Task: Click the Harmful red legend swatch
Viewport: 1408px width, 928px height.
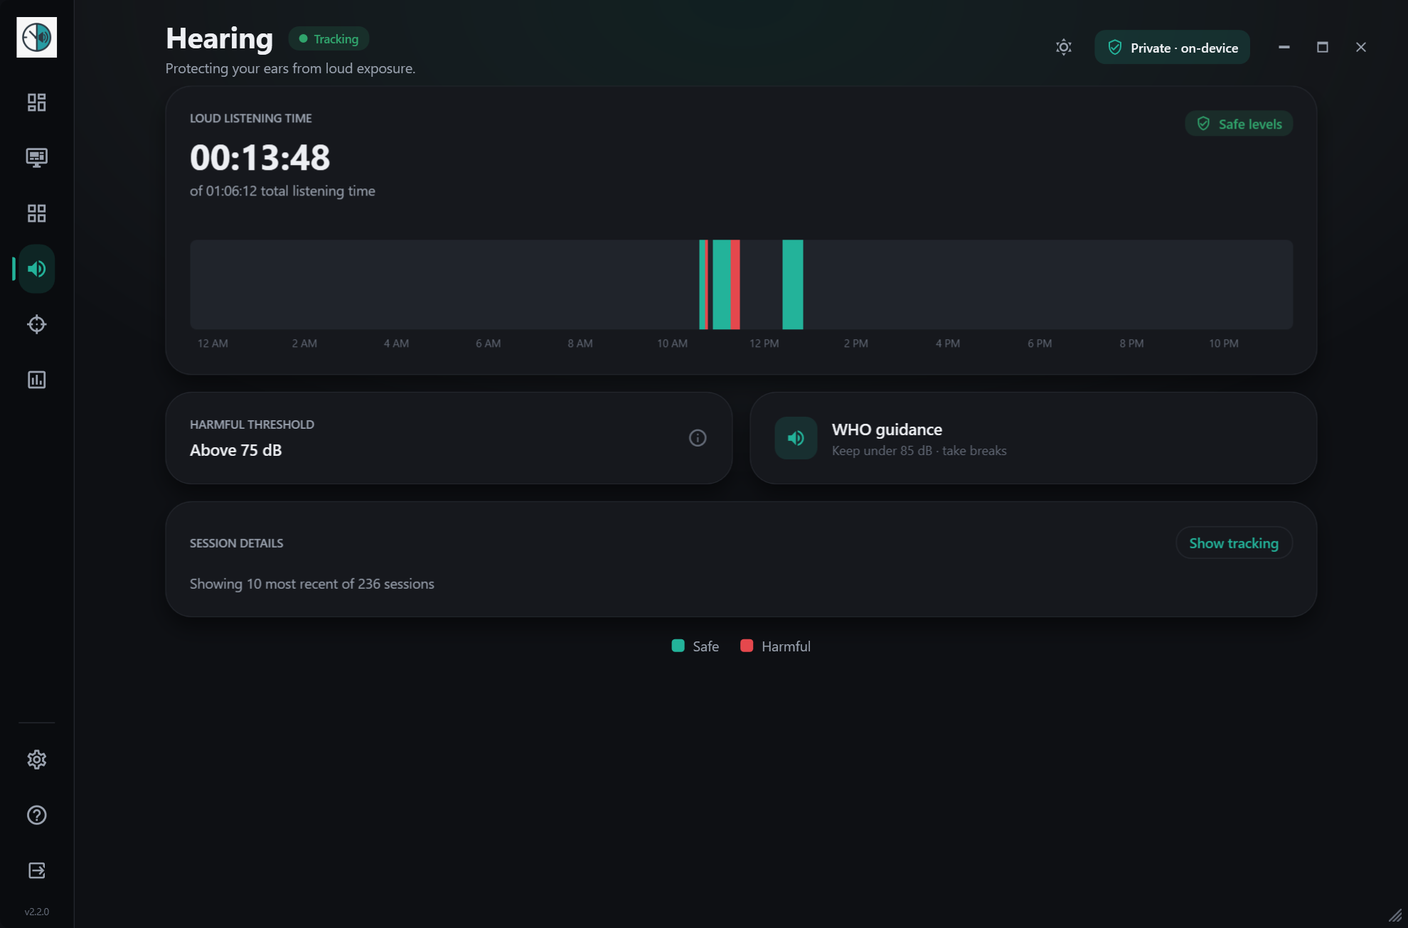Action: click(x=747, y=646)
